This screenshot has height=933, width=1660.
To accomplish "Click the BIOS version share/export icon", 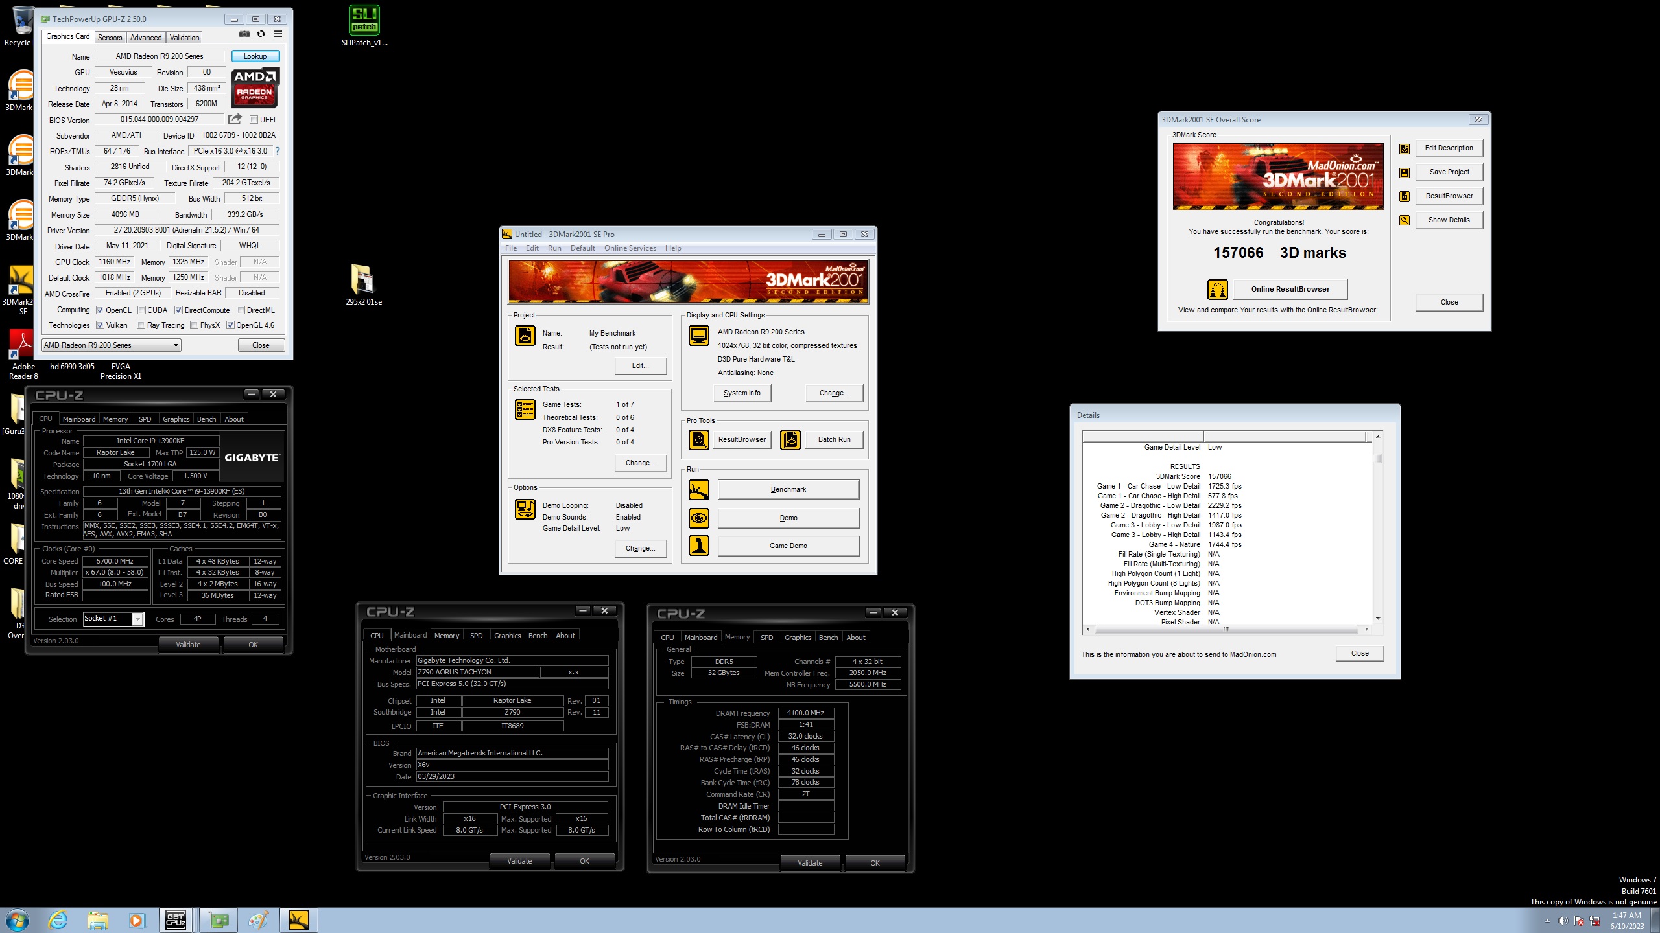I will pyautogui.click(x=235, y=119).
